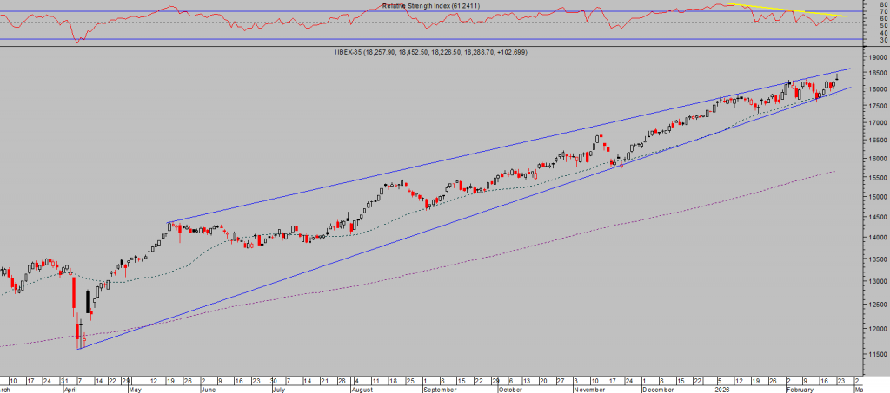Click the 19000 price axis label
This screenshot has width=890, height=393.
(x=875, y=56)
